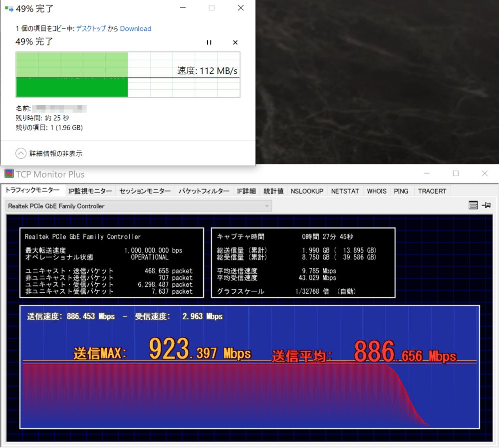Click the キャプチャ時間 0時間 27分 45秒 row
Screen dimensions: 499x448
click(285, 237)
